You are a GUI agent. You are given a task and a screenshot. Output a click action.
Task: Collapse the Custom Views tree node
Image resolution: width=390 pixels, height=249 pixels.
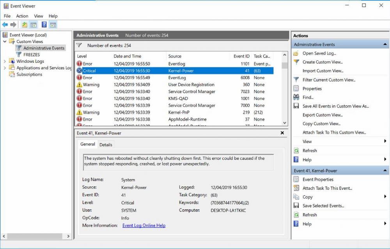coord(5,41)
